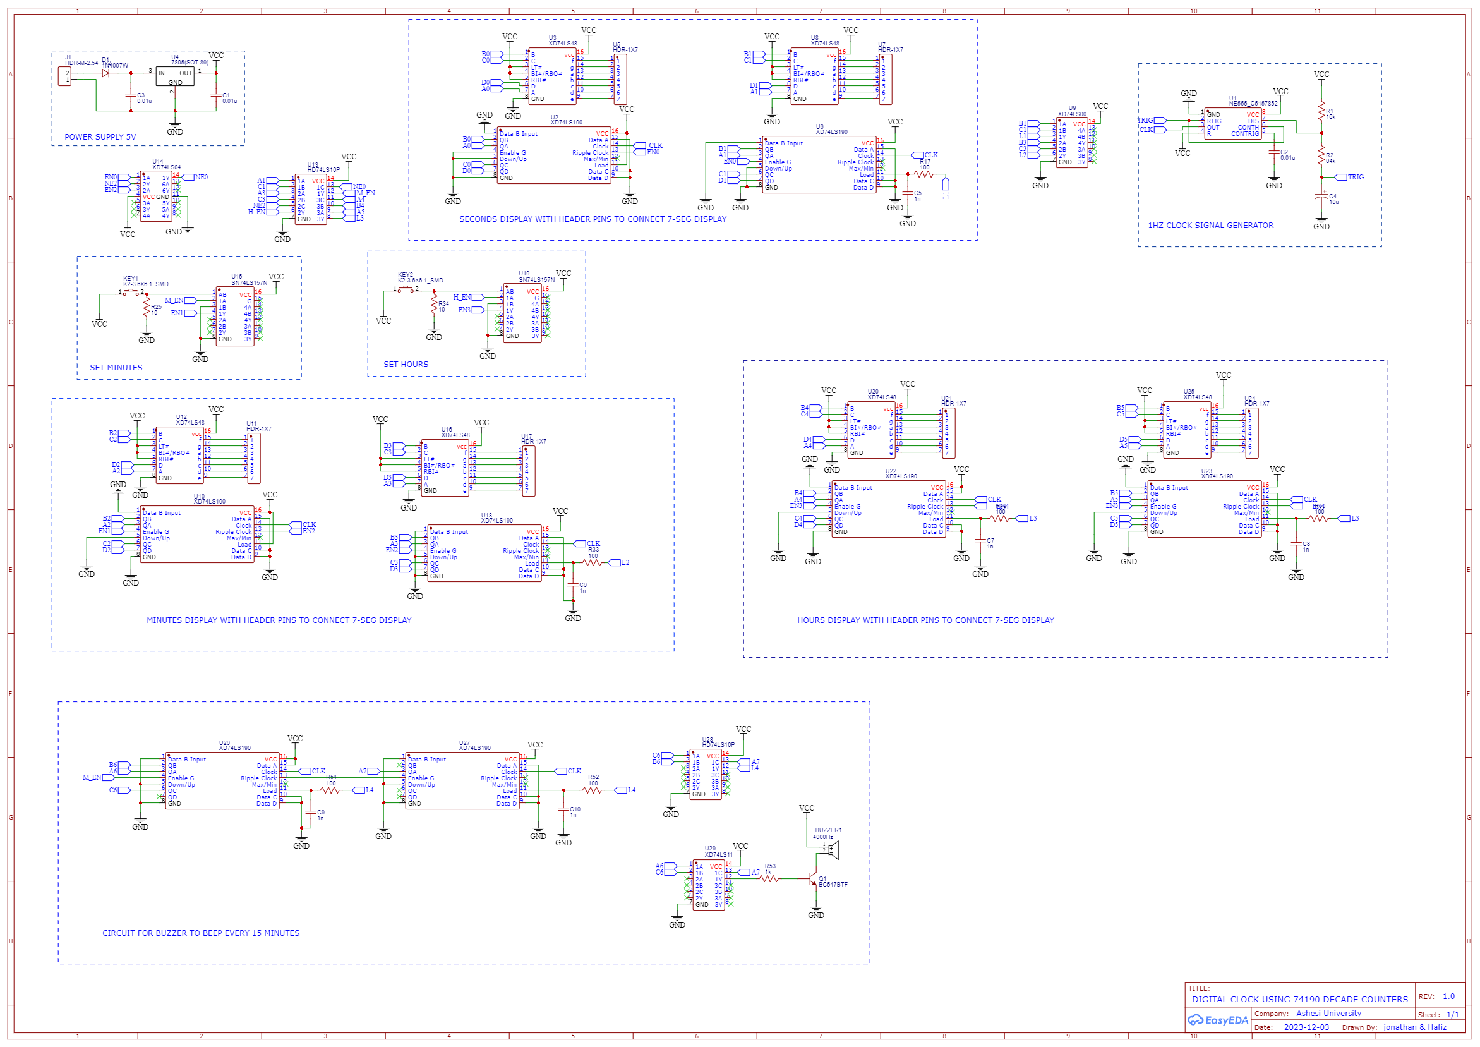1480x1047 pixels.
Task: Select the U28 HD74LS10P chip
Action: pos(706,774)
